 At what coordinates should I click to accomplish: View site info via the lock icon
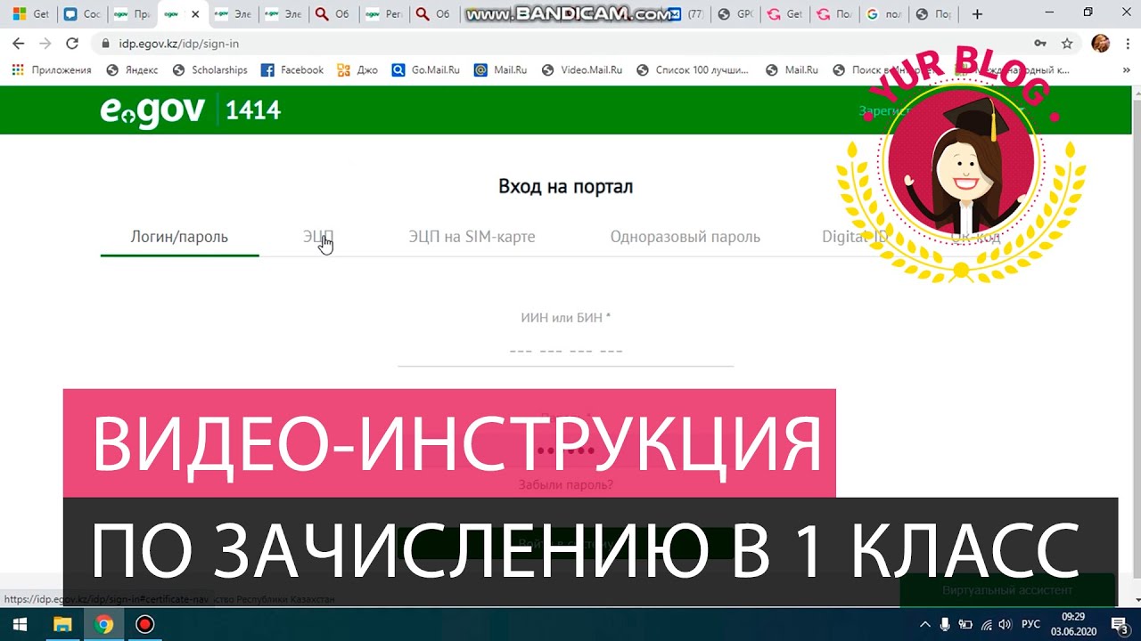pos(106,44)
